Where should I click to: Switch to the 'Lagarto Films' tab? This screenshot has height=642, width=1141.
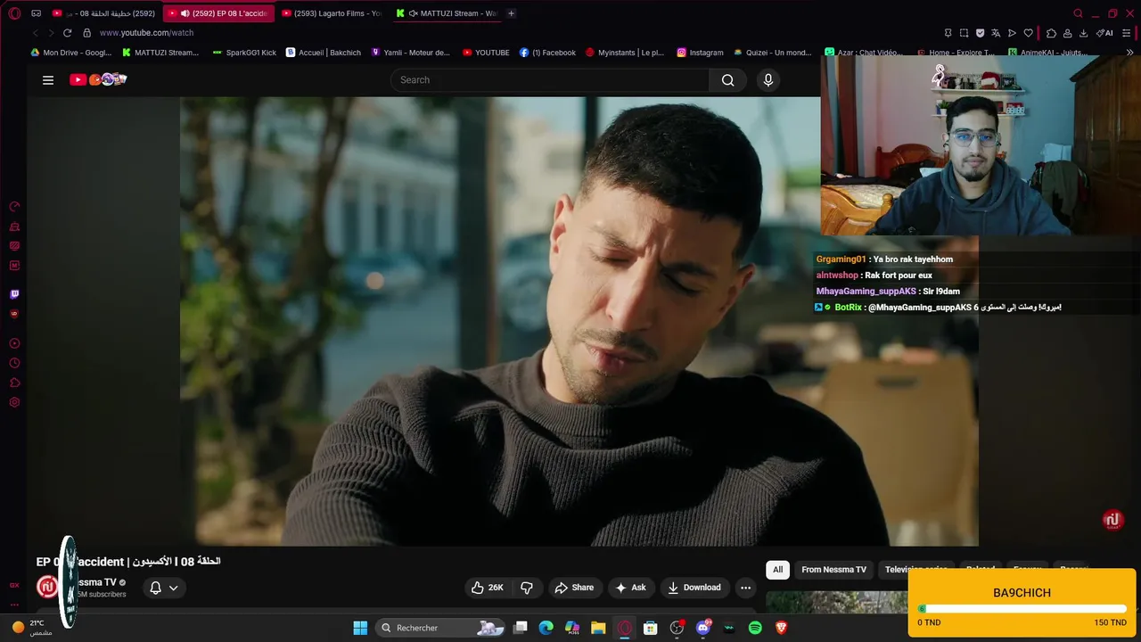[332, 13]
